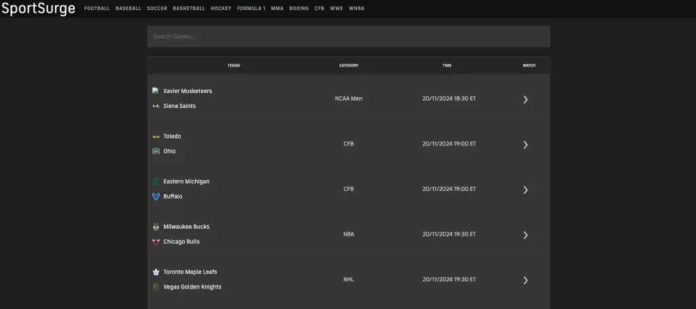Click the NBA category cell
The image size is (696, 309).
349,234
